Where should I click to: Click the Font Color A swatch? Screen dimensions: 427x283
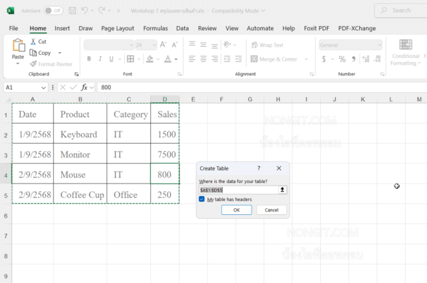click(x=167, y=59)
